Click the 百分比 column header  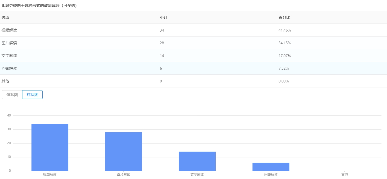(284, 17)
